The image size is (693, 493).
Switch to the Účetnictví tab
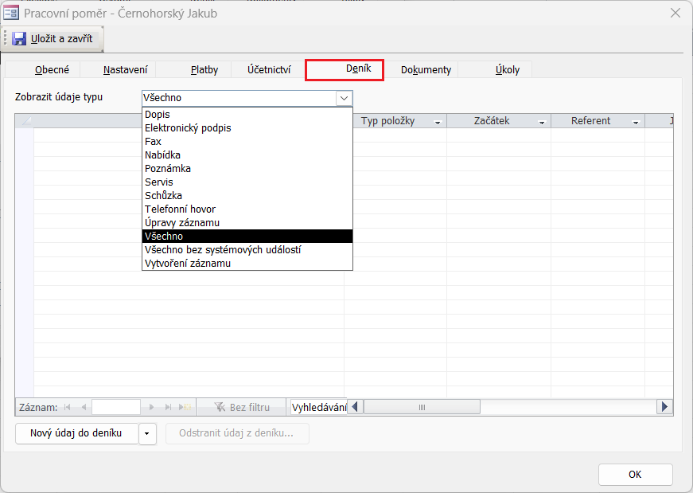[x=269, y=69]
